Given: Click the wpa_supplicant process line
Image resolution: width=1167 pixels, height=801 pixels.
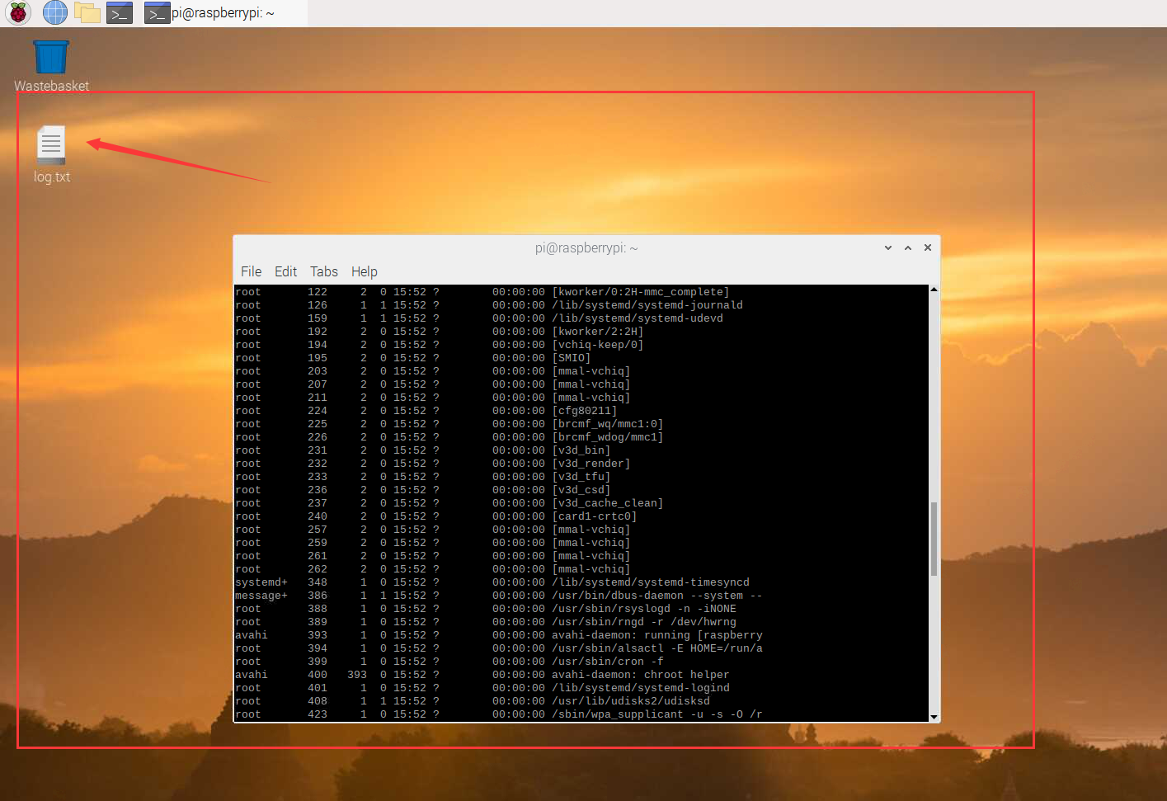Looking at the screenshot, I should 499,714.
